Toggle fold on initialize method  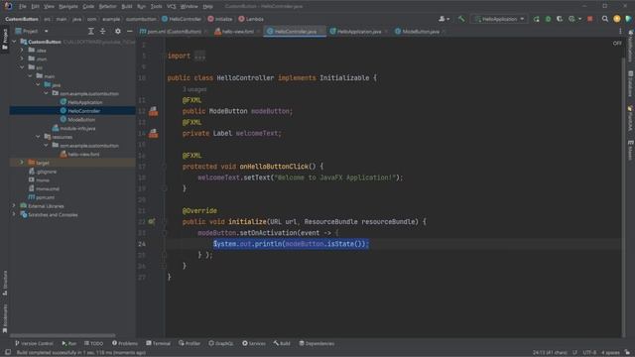click(x=164, y=222)
